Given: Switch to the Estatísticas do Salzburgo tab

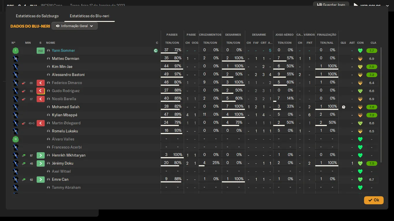Looking at the screenshot, I should (x=37, y=16).
